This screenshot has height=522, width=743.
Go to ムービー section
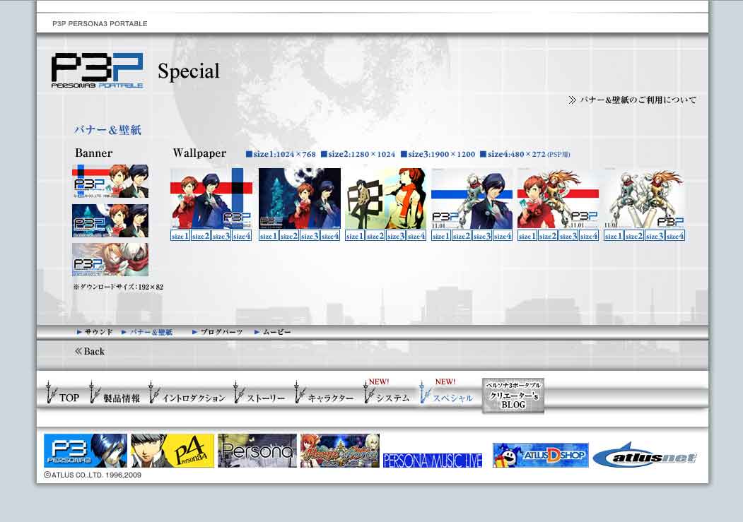pyautogui.click(x=273, y=332)
